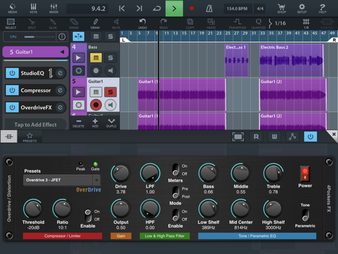The width and height of the screenshot is (338, 254).
Task: Choose the Glue tool
Action: [x=53, y=24]
